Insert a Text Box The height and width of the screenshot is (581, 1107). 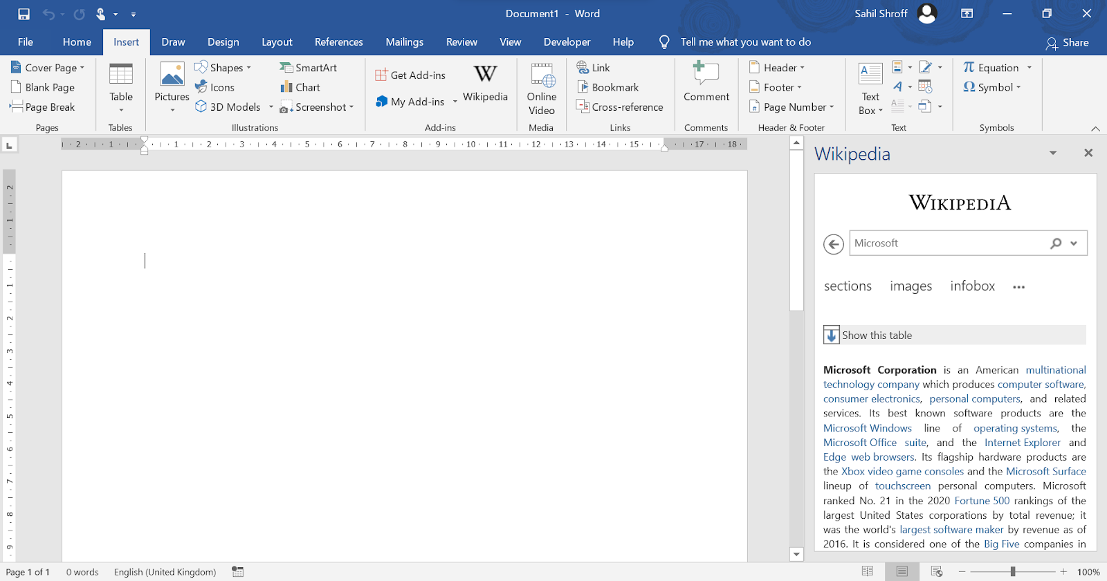click(x=870, y=89)
